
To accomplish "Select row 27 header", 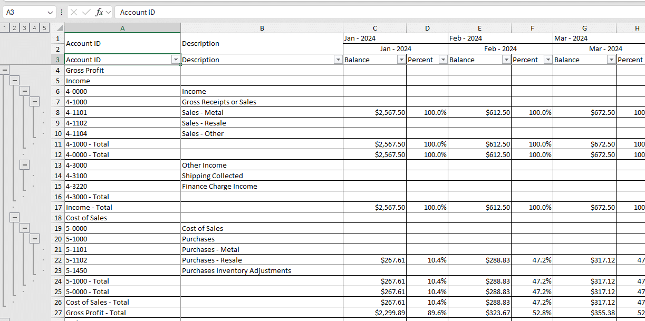I will (58, 313).
